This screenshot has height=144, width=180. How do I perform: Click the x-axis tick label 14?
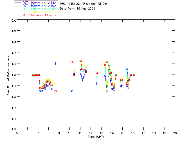[112, 133]
